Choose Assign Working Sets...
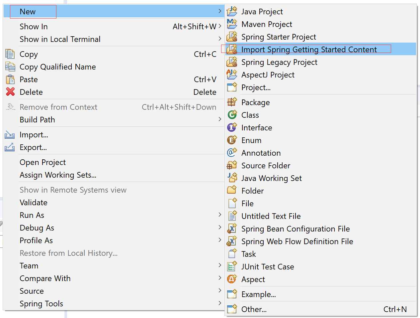Viewport: 420px width, 318px height. point(114,175)
